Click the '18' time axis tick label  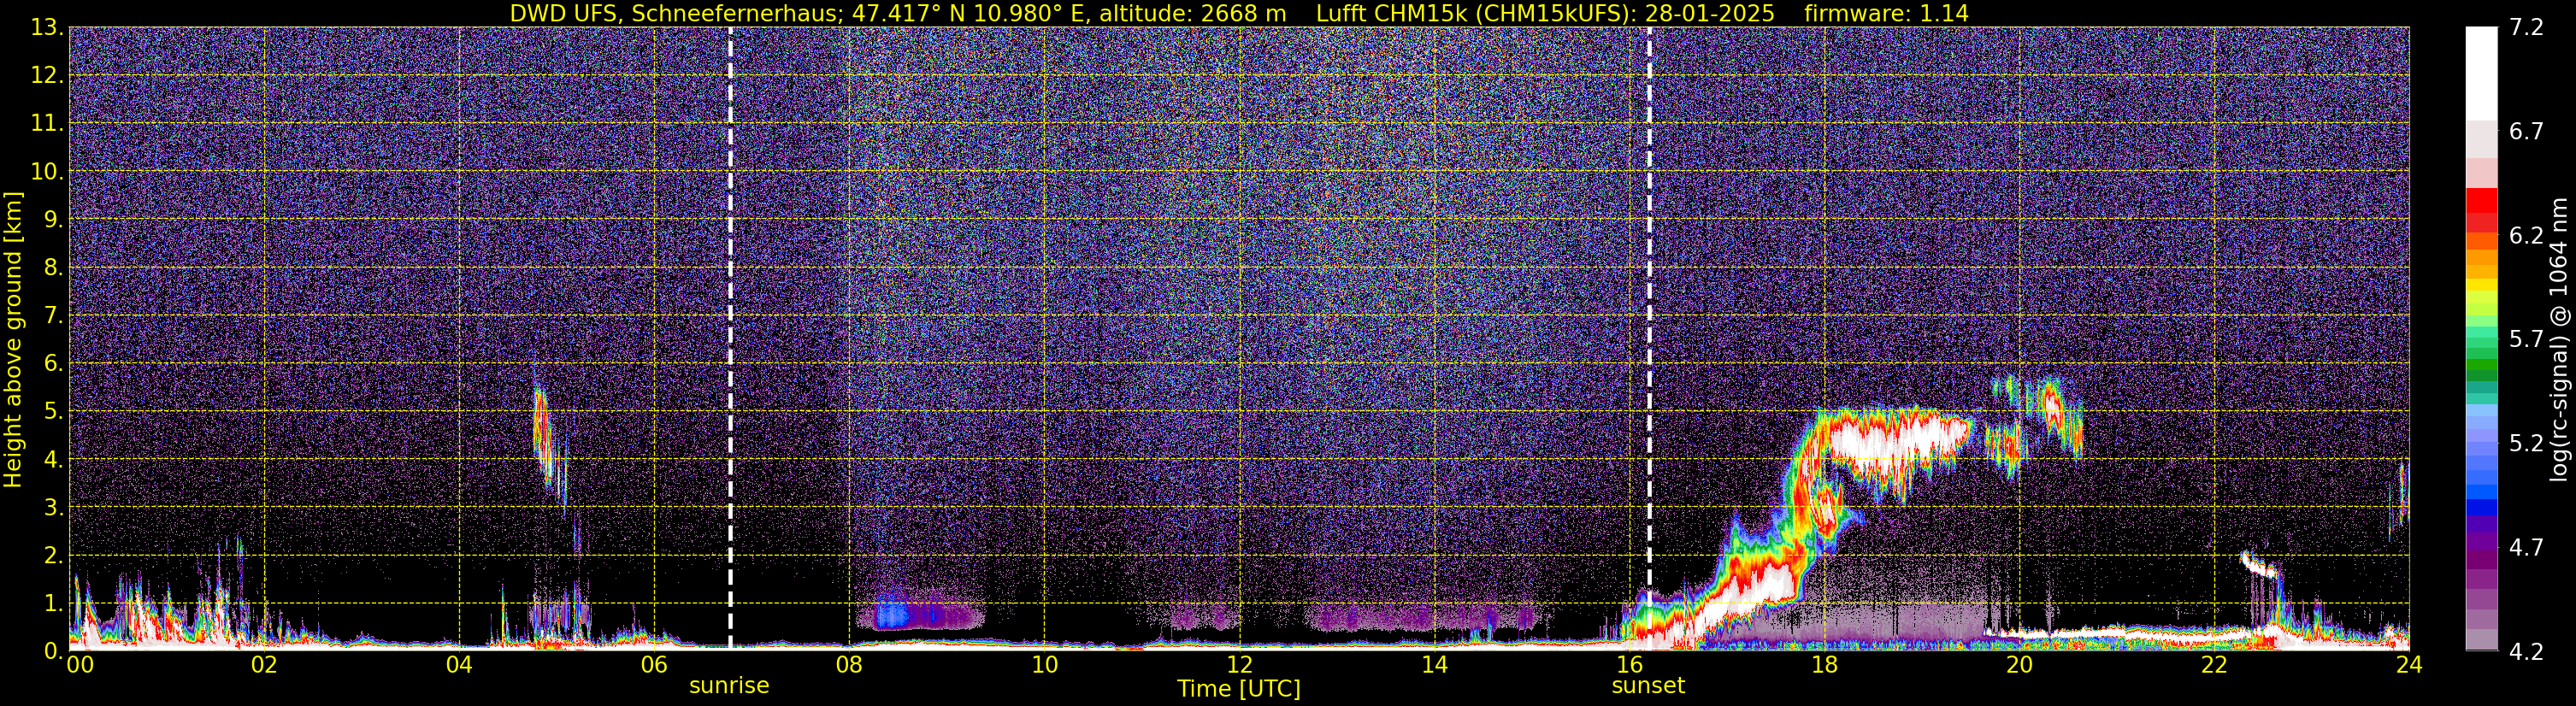point(1824,666)
